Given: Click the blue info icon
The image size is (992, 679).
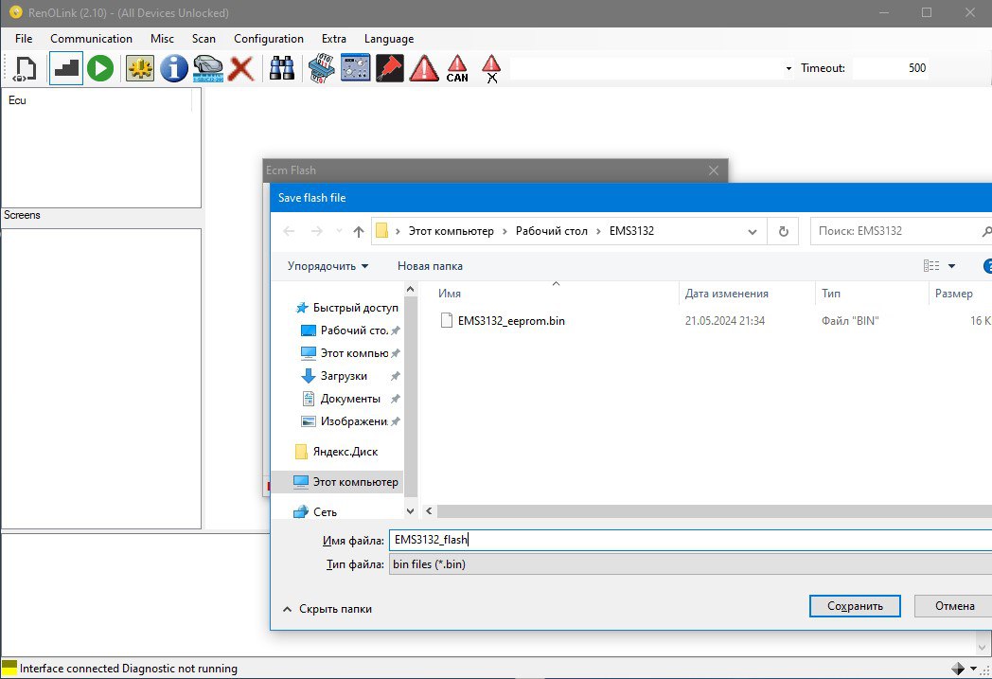Looking at the screenshot, I should pos(173,68).
